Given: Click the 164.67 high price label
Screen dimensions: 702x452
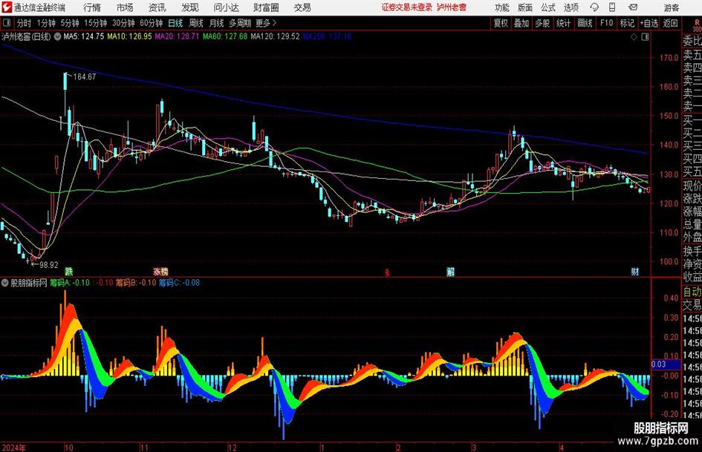Looking at the screenshot, I should [84, 77].
